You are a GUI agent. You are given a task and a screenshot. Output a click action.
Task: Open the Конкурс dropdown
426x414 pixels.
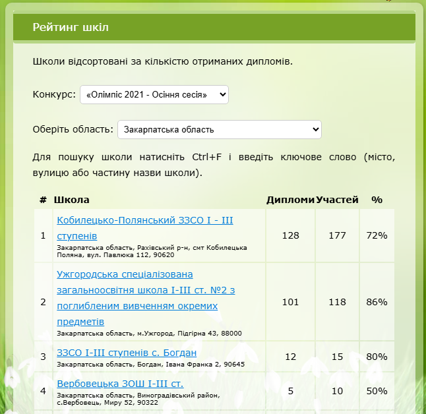(154, 95)
